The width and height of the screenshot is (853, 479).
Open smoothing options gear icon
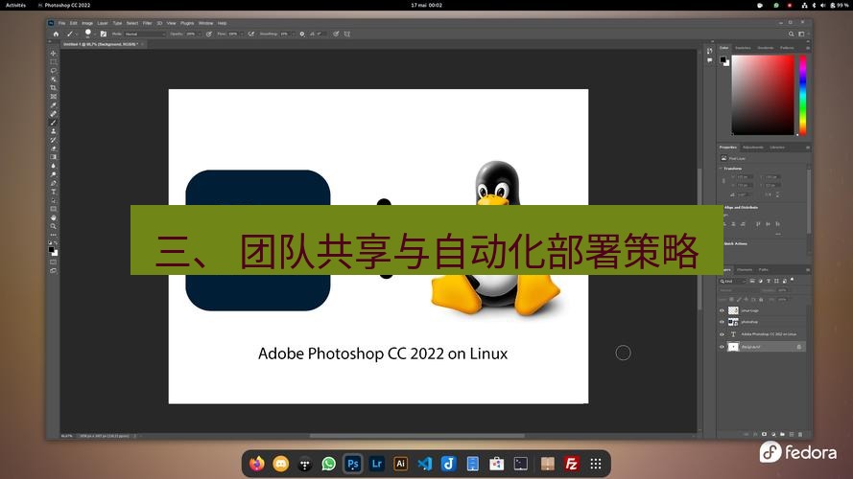pyautogui.click(x=302, y=34)
